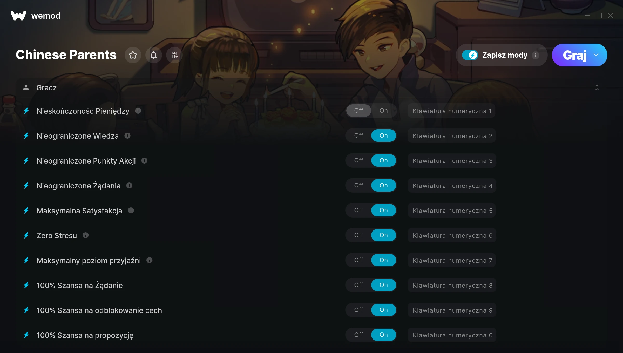Show info icon next to Zero Stresu

pyautogui.click(x=86, y=235)
